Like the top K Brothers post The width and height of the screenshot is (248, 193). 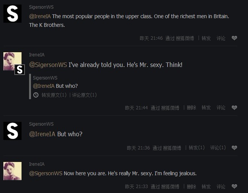coord(234,38)
